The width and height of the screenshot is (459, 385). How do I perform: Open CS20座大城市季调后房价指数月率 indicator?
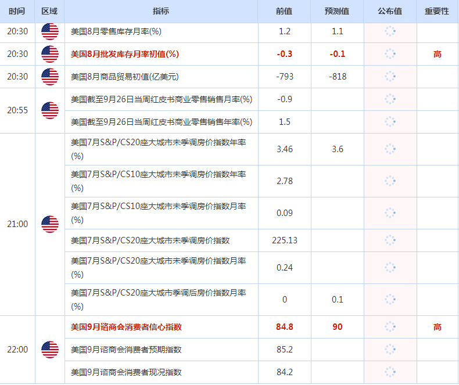coord(159,300)
